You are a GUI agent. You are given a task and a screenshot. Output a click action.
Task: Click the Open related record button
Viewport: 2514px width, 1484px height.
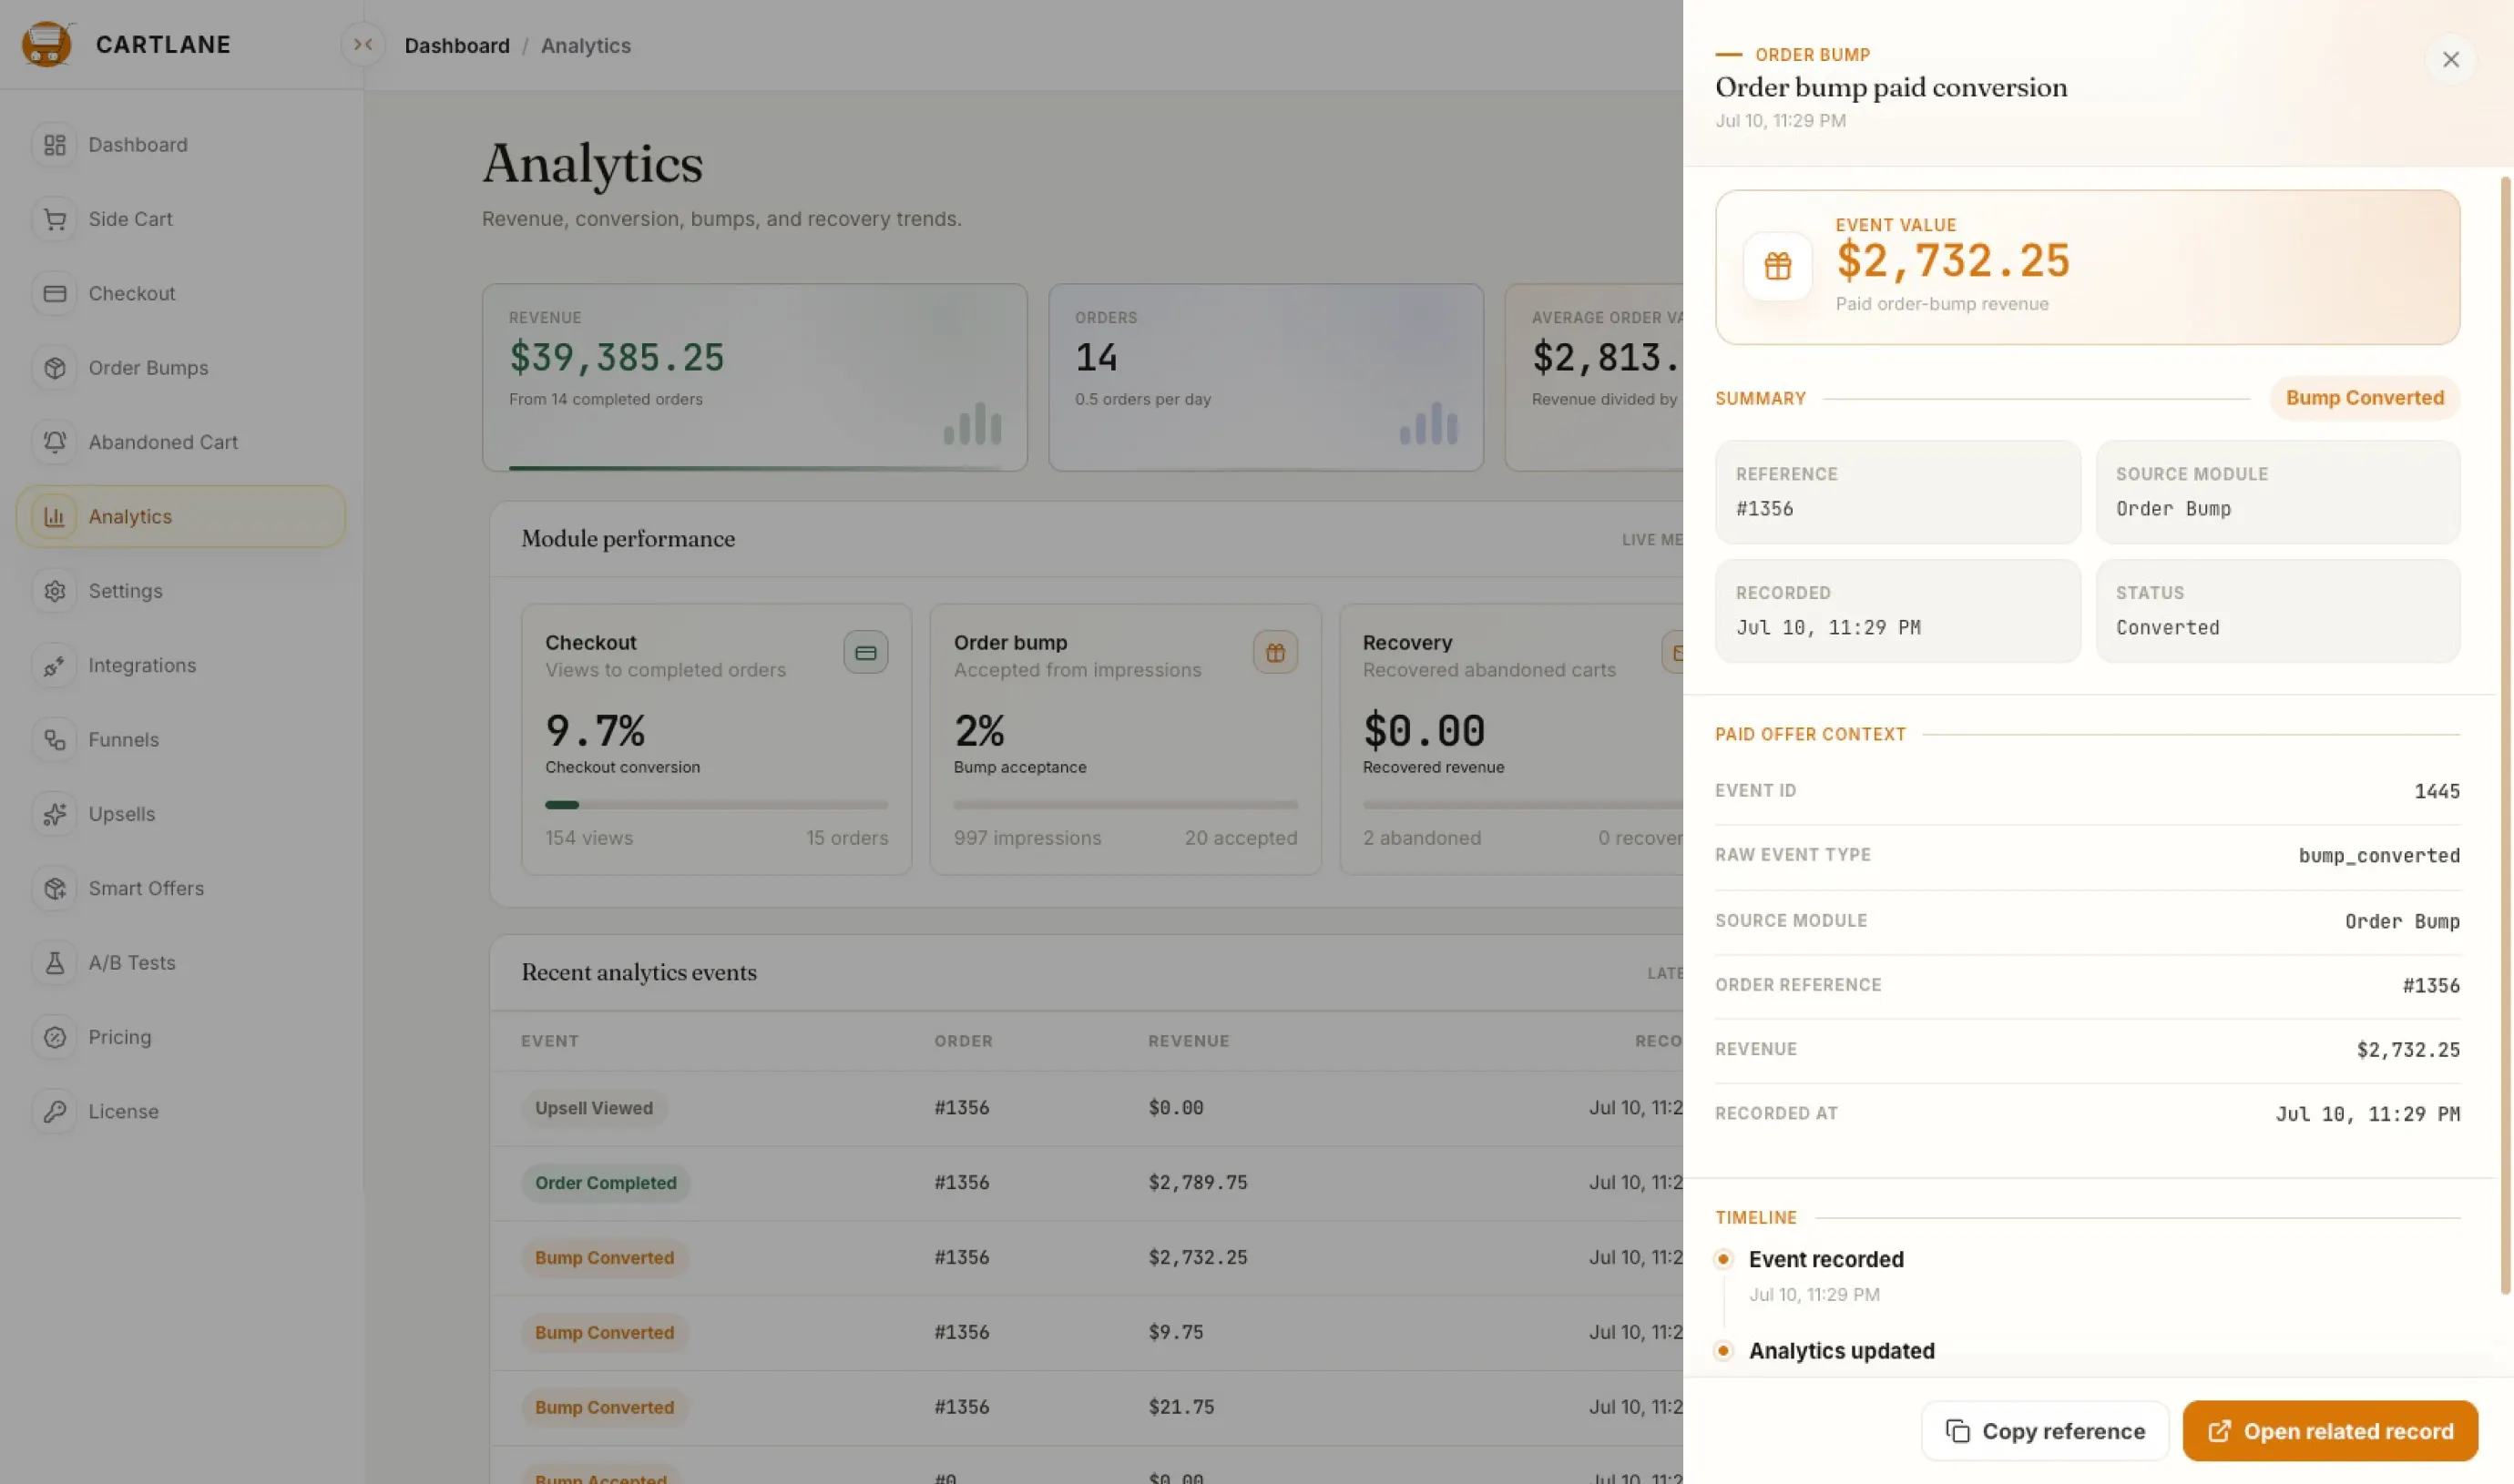pyautogui.click(x=2330, y=1431)
